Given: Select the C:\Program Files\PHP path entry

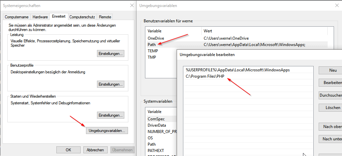Looking at the screenshot, I should pos(205,76).
